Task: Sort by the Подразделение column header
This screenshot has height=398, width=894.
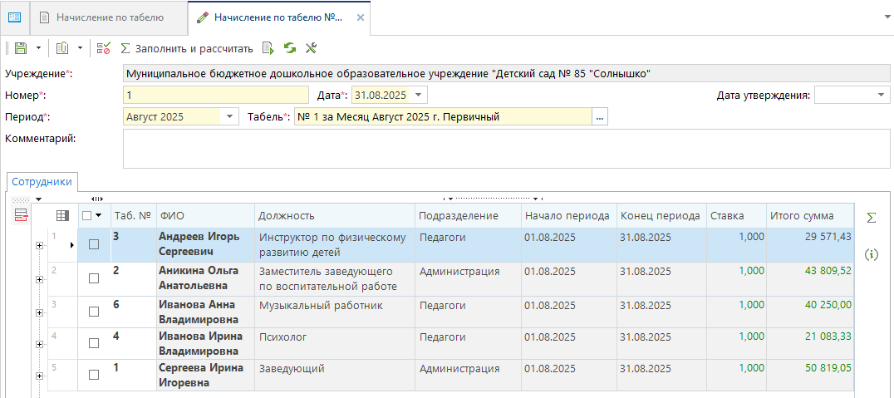Action: coord(468,216)
